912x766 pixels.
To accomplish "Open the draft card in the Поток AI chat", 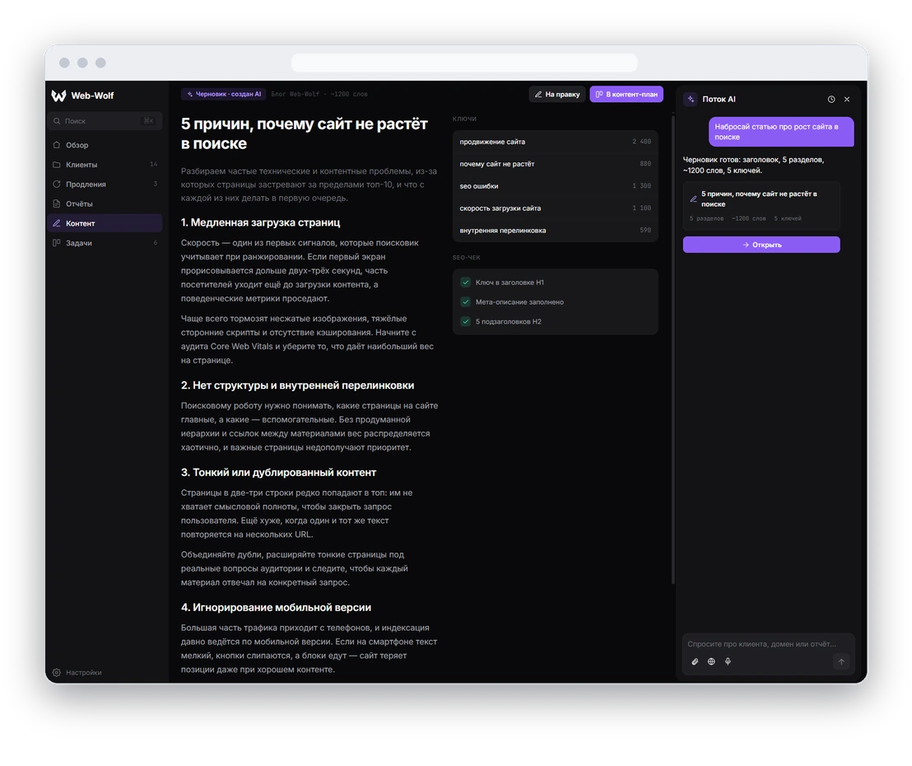I will (761, 206).
